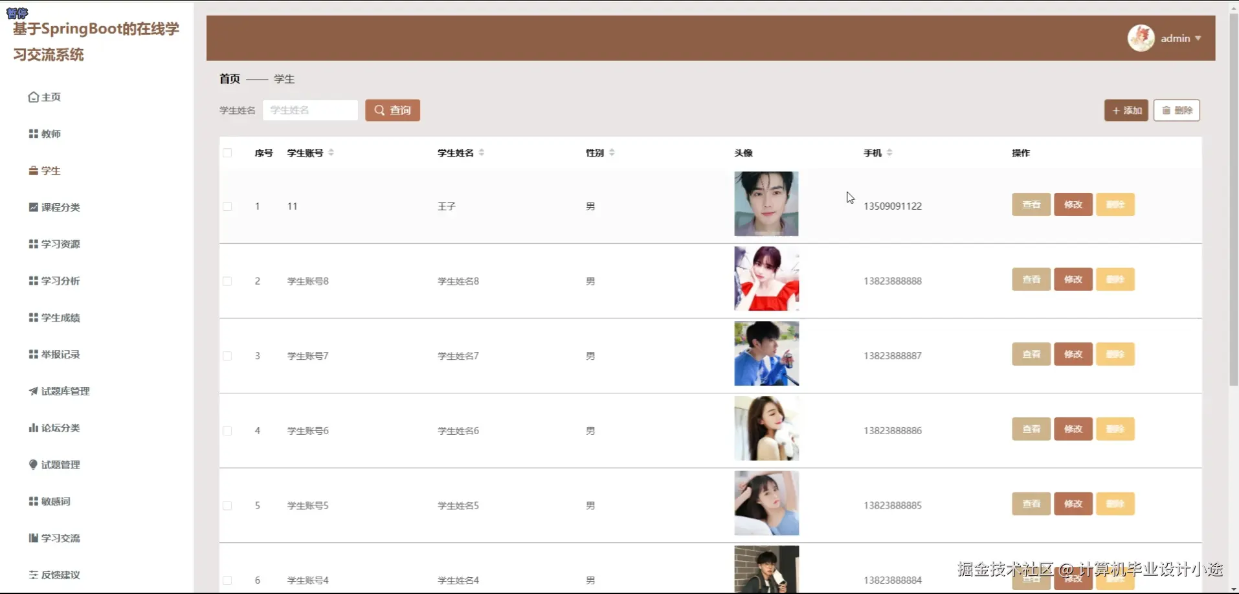Click phone number 13823888887

point(893,356)
